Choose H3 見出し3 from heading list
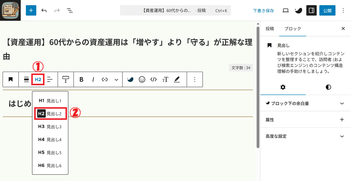The height and width of the screenshot is (181, 351). pyautogui.click(x=50, y=127)
